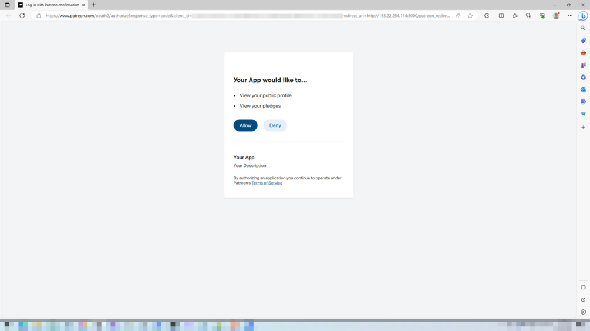
Task: Open sidebar Drop paper plane icon
Action: coord(583,114)
